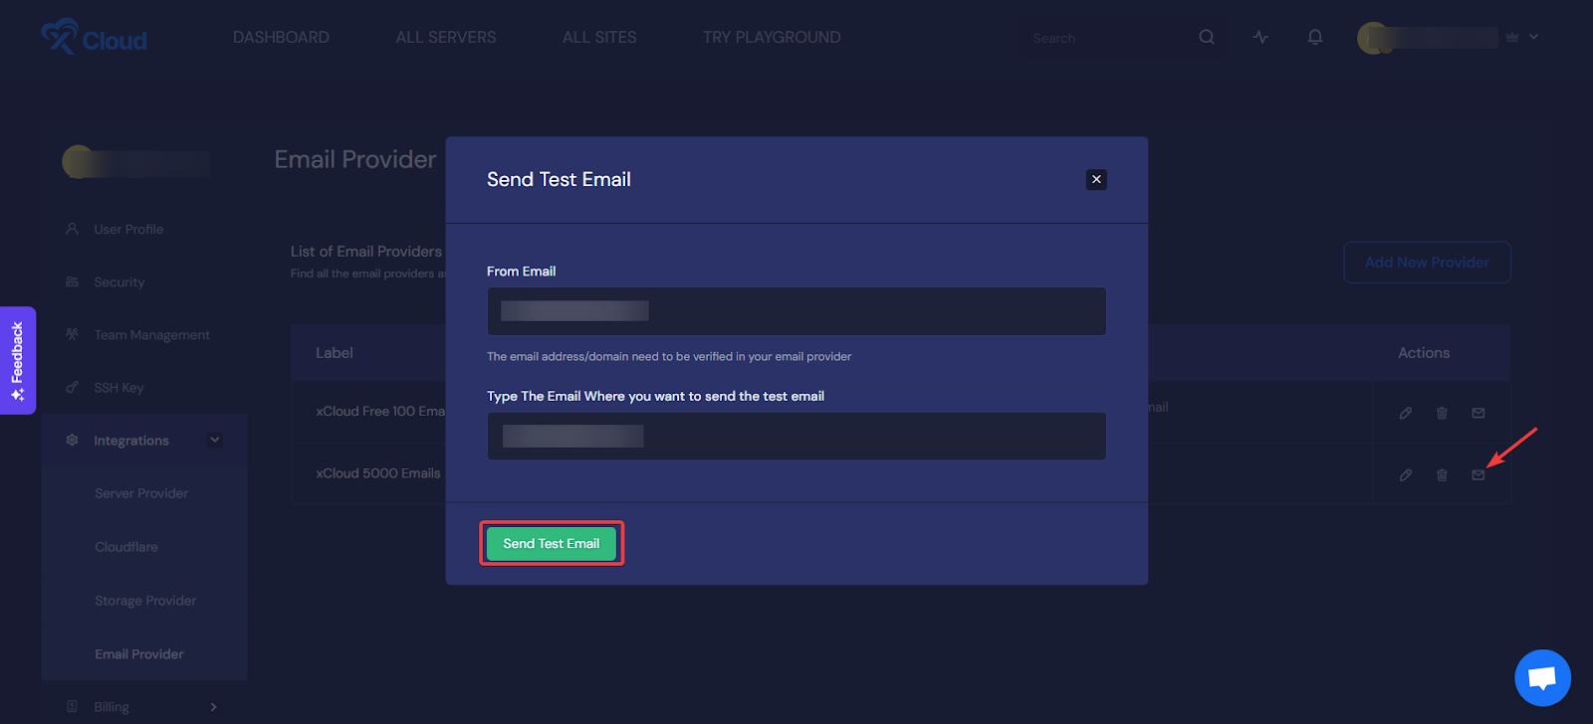Click the activity pulse icon in the top bar
1593x724 pixels.
1260,37
